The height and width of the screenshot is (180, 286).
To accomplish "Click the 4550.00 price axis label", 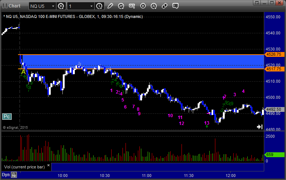I will coord(273,17).
